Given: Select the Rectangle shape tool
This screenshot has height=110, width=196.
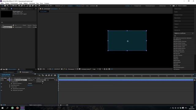Looking at the screenshot, I should point(19,6).
